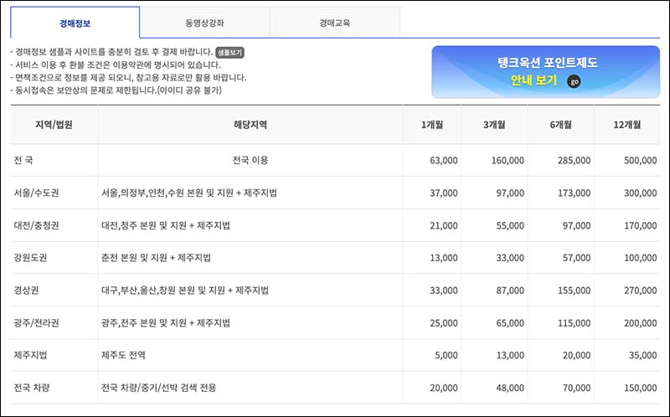
Task: Click the 해당지역 column header
Action: click(x=250, y=125)
